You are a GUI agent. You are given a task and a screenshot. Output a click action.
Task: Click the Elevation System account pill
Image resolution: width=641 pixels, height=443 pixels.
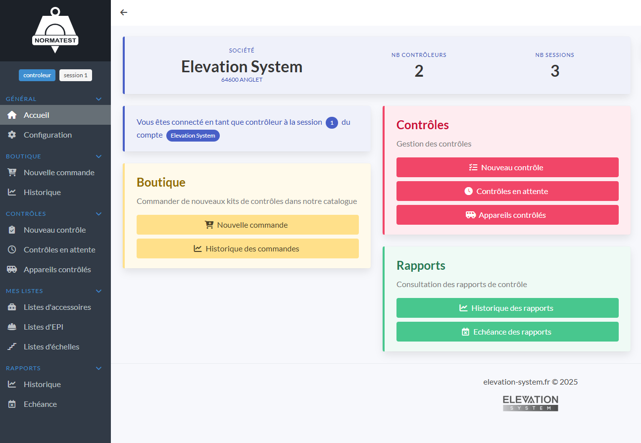click(193, 136)
